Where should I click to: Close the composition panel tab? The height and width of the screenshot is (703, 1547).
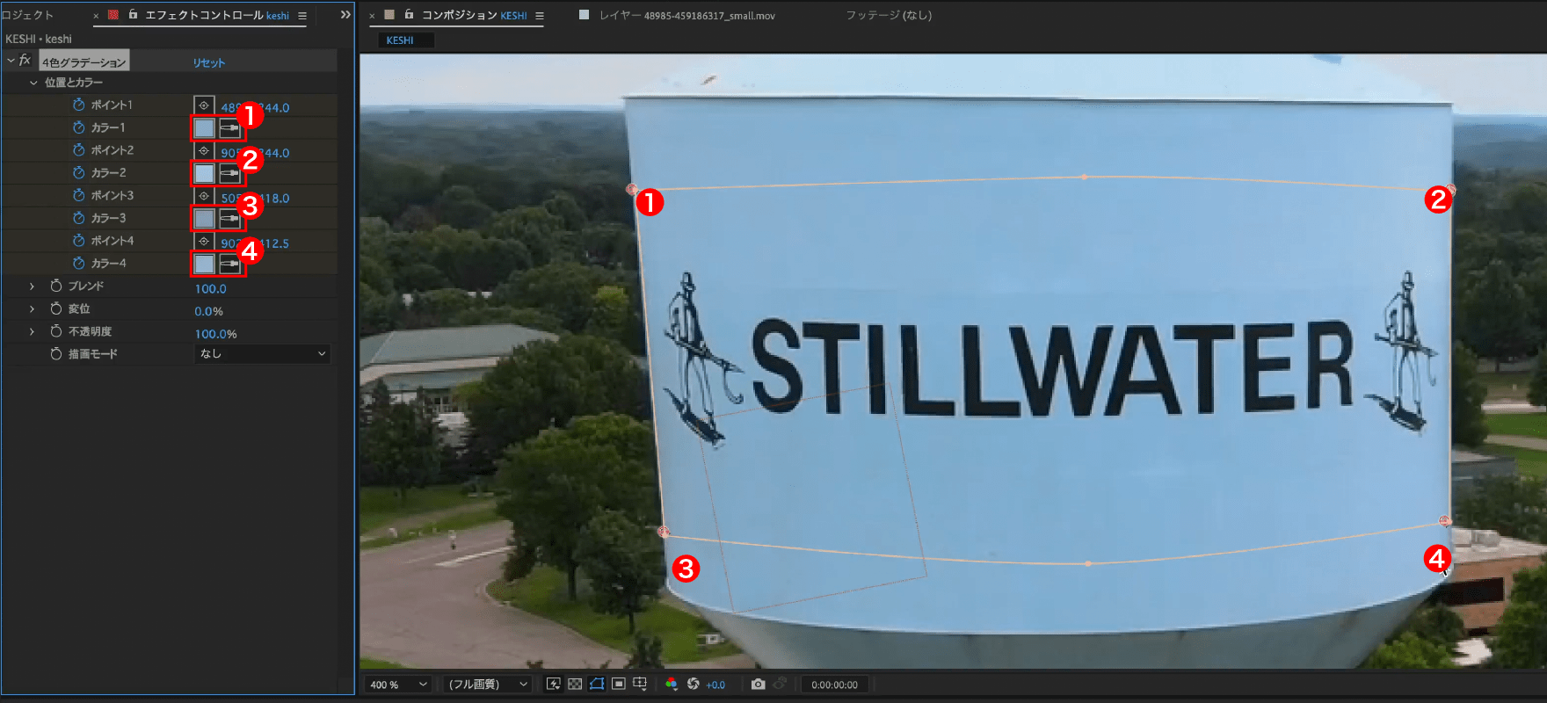point(372,16)
